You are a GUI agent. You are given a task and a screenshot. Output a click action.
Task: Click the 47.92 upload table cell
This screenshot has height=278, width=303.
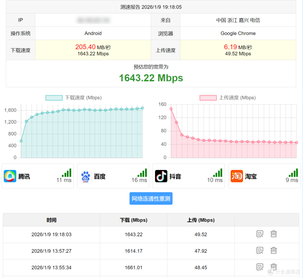point(201,251)
